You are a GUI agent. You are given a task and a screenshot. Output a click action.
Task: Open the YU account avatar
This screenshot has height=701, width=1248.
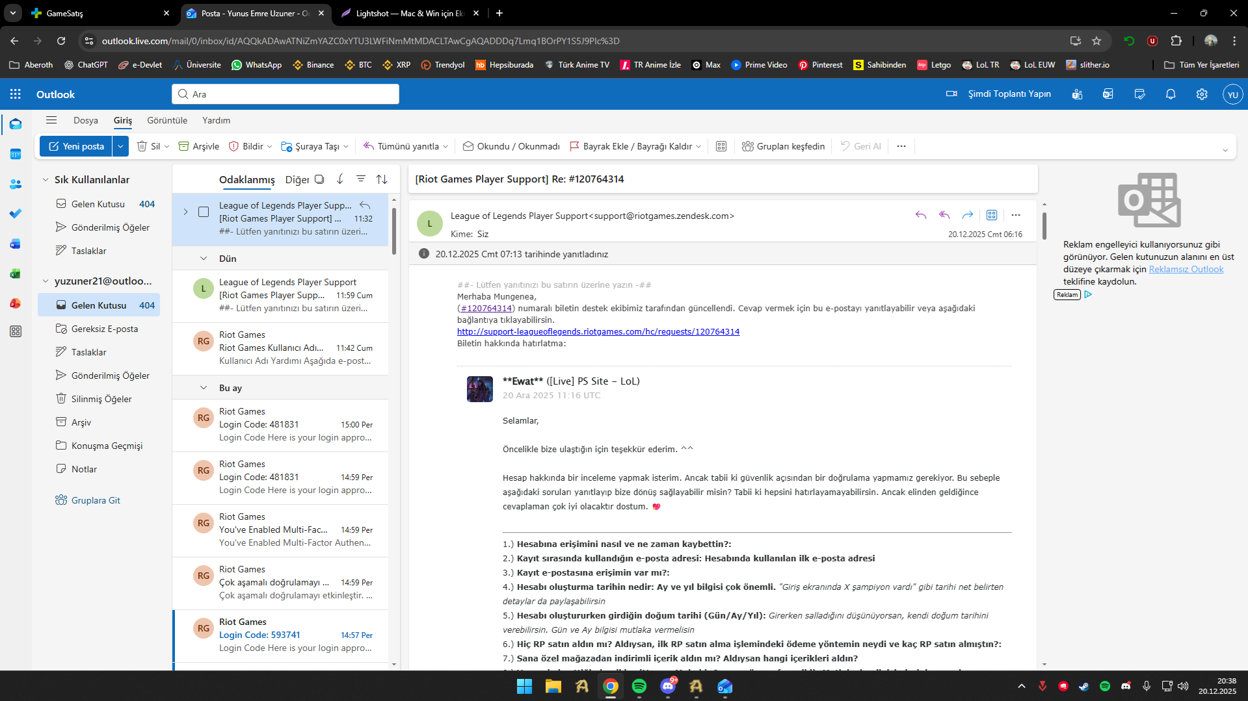tap(1232, 94)
